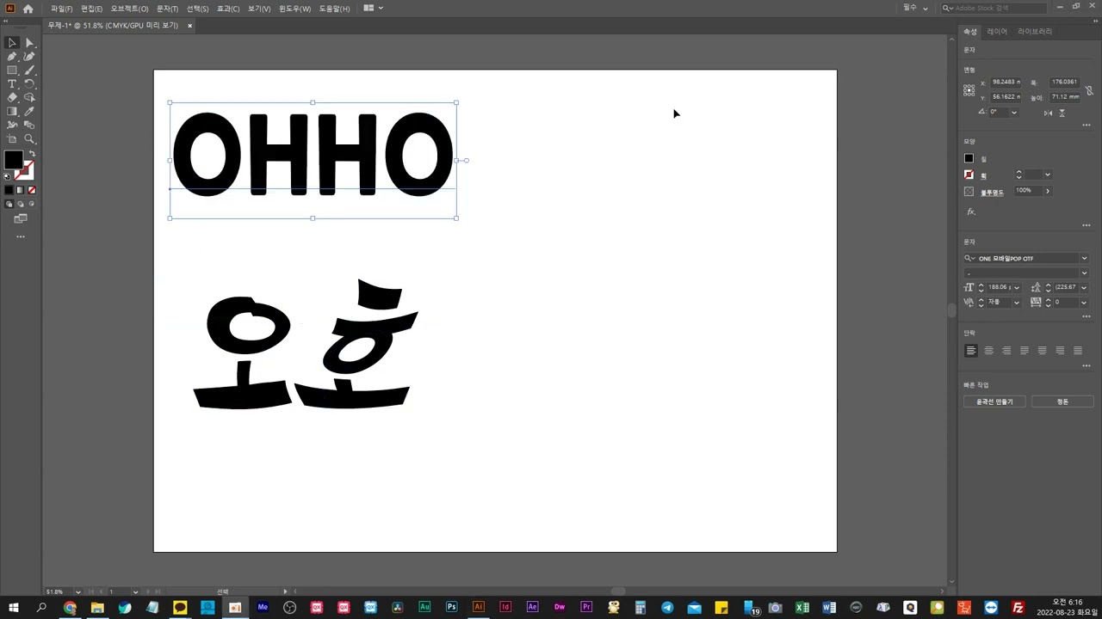The width and height of the screenshot is (1102, 619).
Task: Select the Zoom tool
Action: [29, 138]
